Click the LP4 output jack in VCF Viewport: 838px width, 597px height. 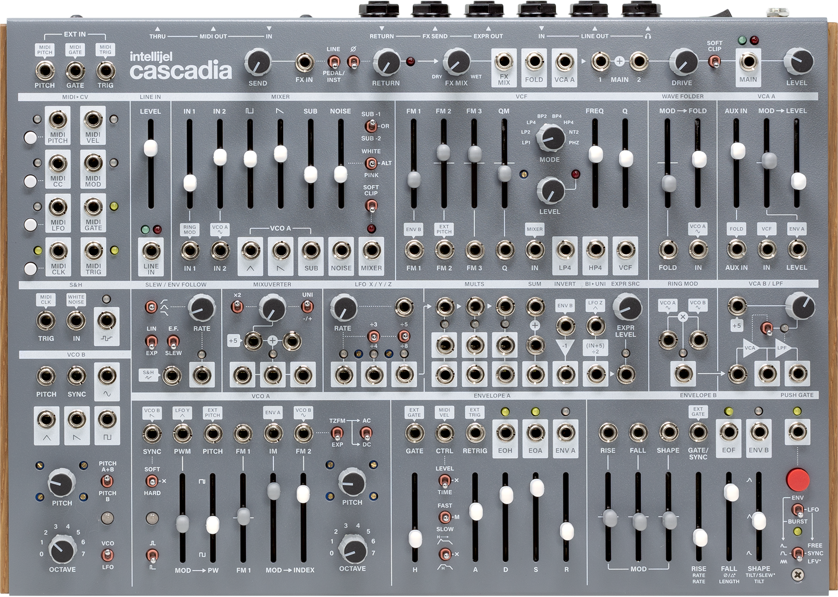(x=565, y=250)
